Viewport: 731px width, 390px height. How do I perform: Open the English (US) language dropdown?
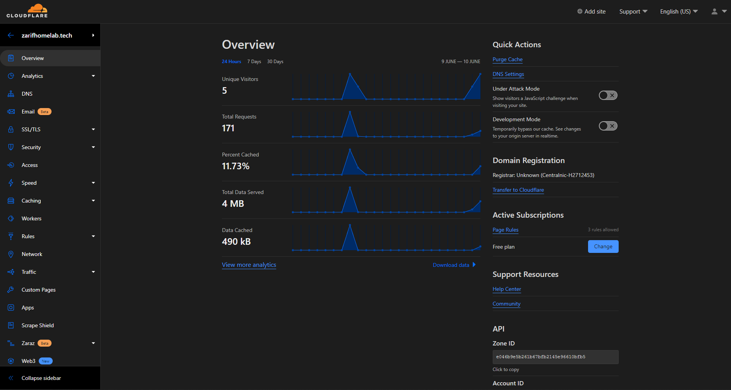(x=679, y=12)
